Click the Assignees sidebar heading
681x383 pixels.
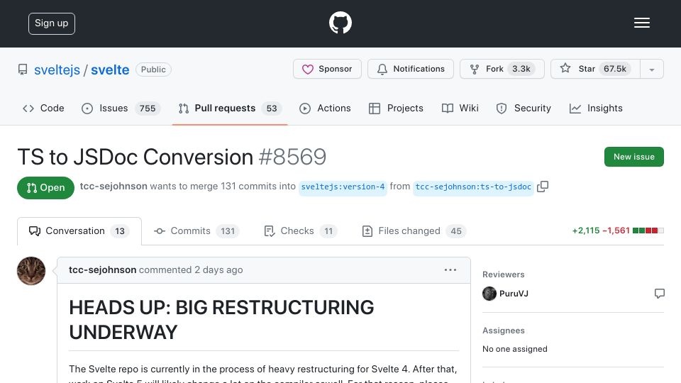(504, 331)
